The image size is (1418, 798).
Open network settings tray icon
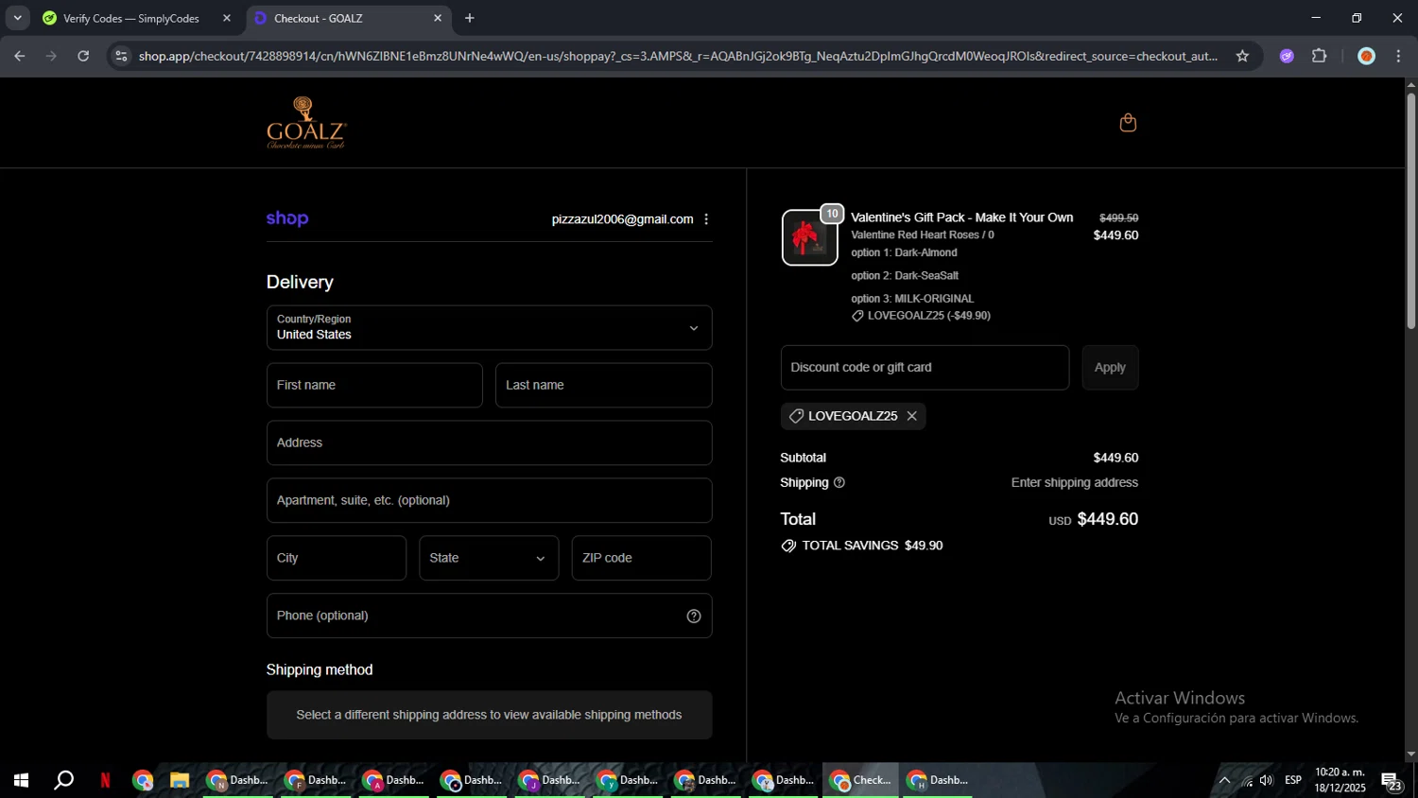[x=1247, y=781]
